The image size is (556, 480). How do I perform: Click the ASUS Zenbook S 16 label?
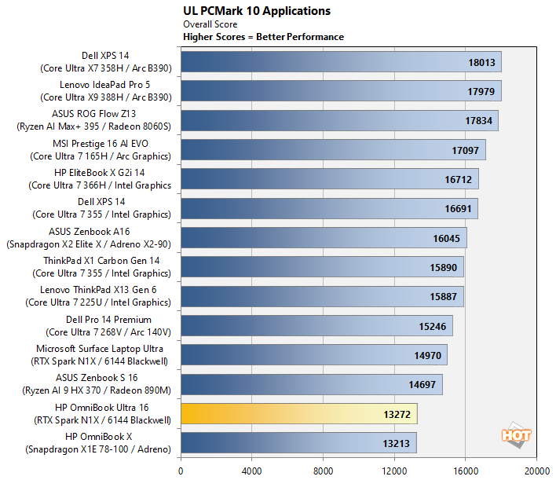[x=97, y=384]
